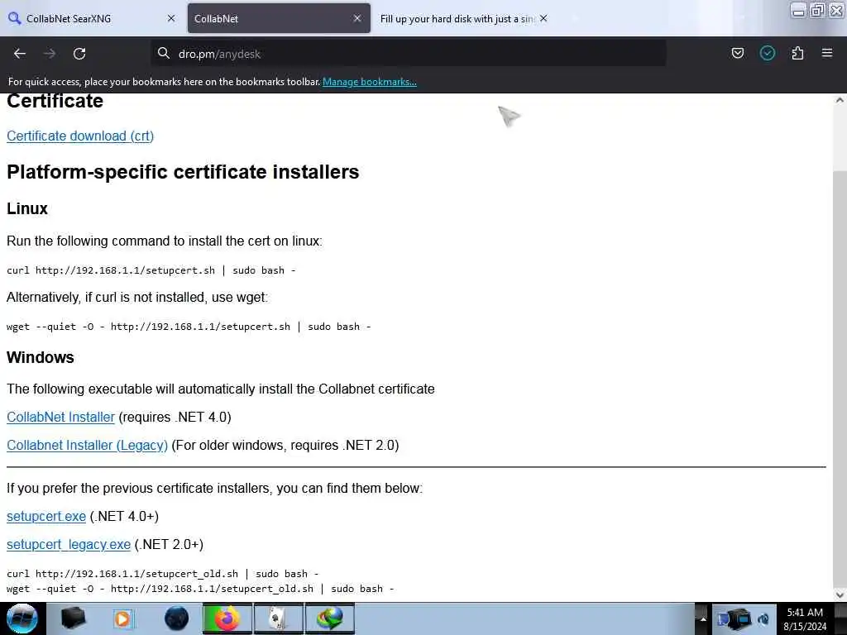Click Platform-specific certificate installers heading
The image size is (847, 635).
[183, 172]
